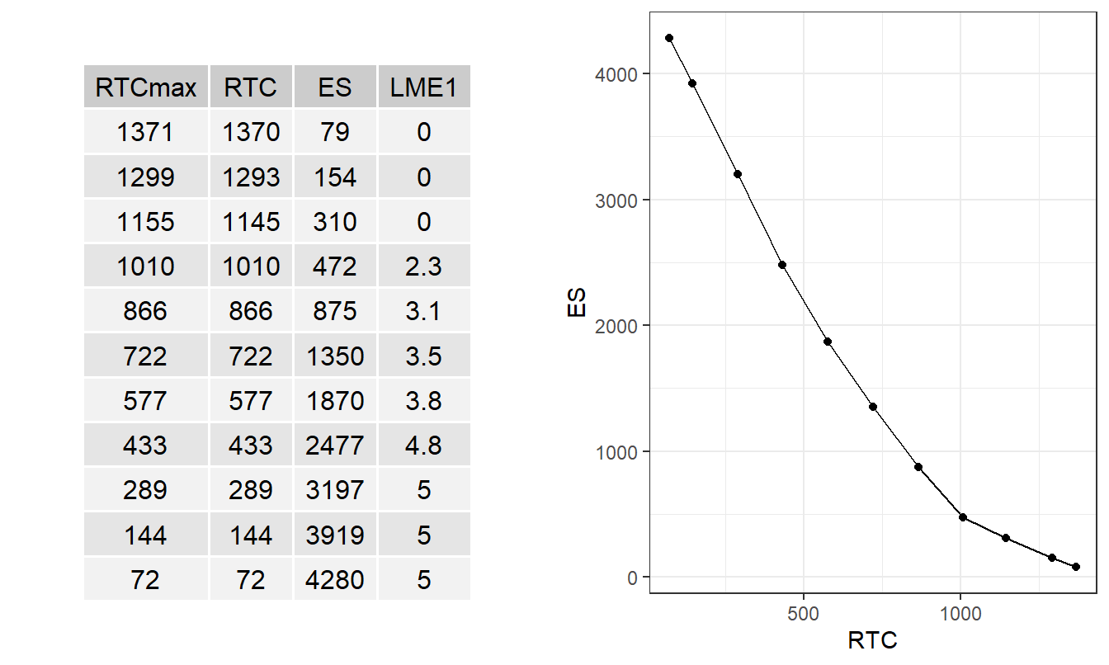Click the ES value 472

point(335,266)
